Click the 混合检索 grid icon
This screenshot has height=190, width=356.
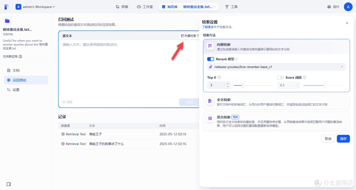coord(210,118)
